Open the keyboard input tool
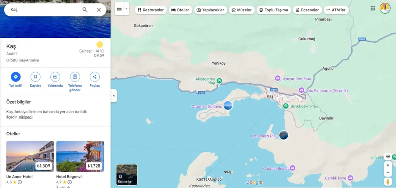 (119, 9)
